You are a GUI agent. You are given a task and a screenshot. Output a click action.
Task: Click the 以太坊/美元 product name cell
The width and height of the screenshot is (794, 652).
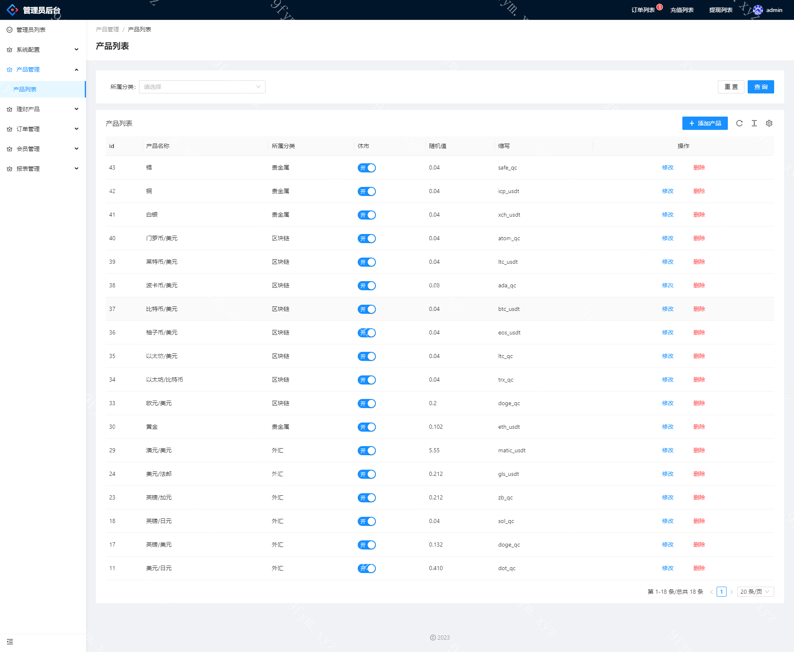coord(162,356)
